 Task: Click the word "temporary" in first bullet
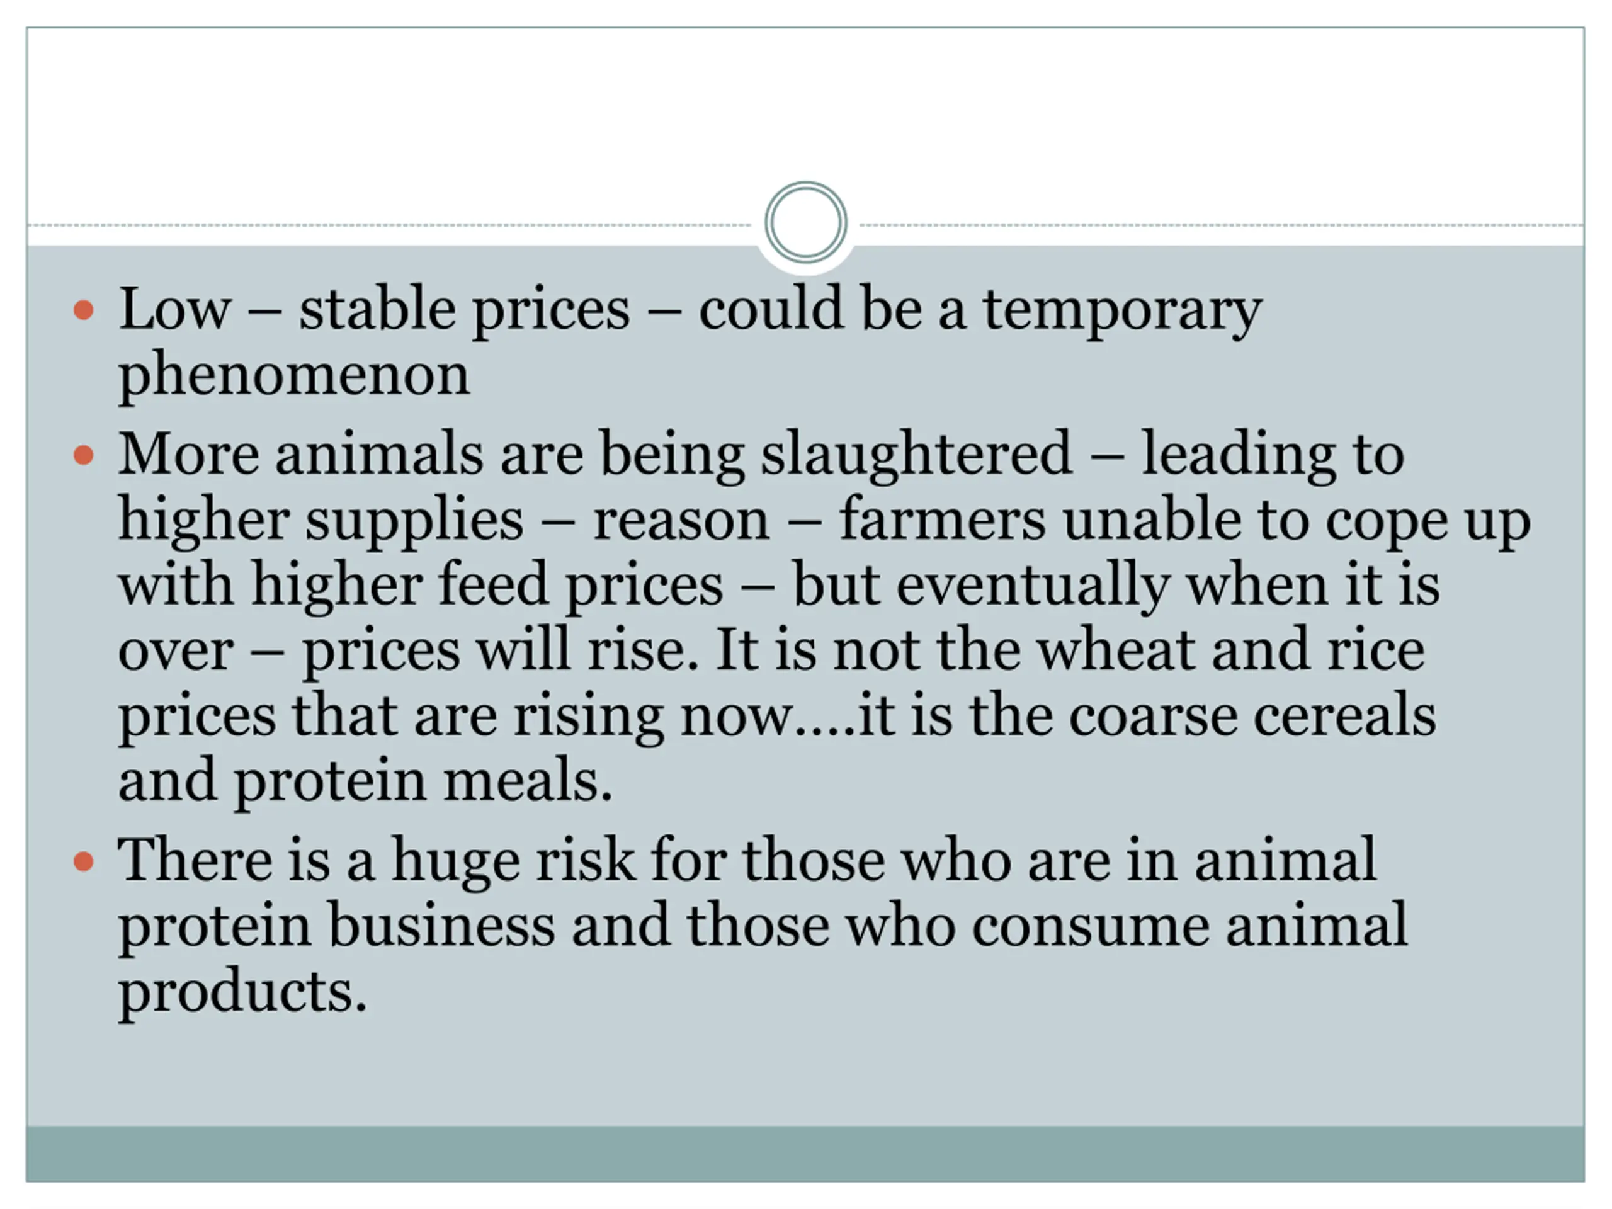1122,310
